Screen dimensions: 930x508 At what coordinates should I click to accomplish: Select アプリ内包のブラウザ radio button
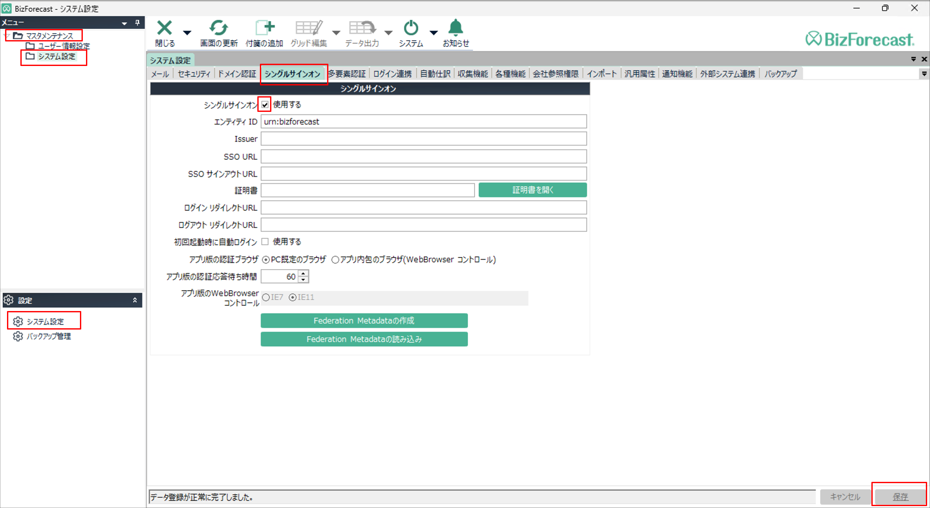[x=335, y=260]
